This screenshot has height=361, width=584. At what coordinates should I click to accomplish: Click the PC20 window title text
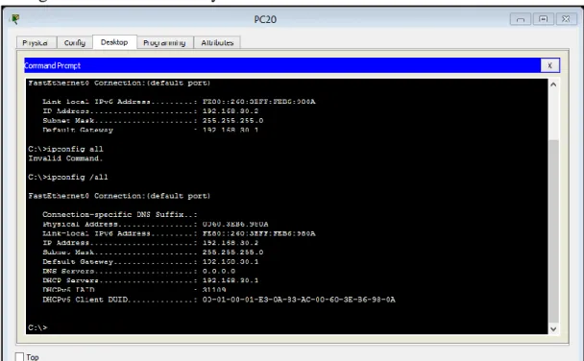(265, 19)
